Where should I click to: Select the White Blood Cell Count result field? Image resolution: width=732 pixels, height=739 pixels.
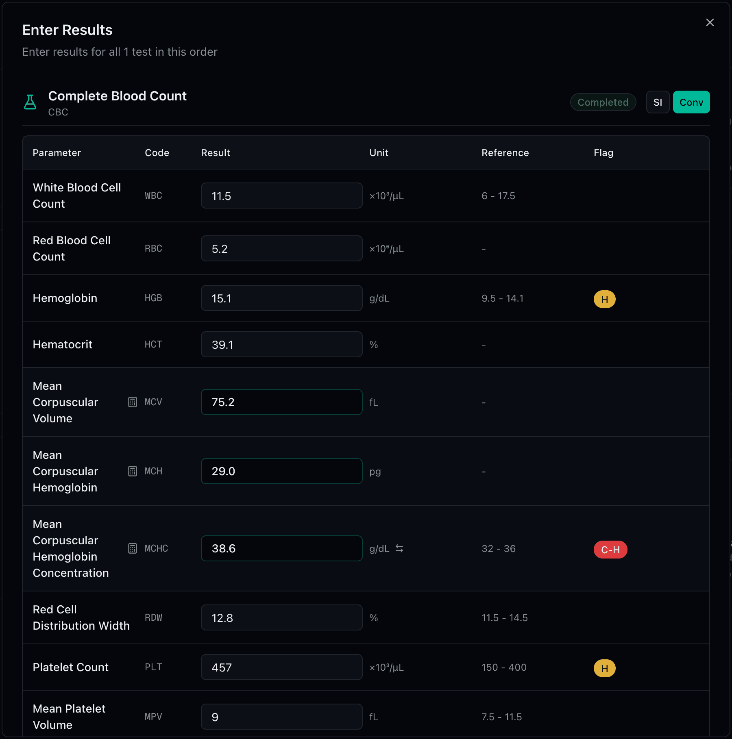click(281, 196)
